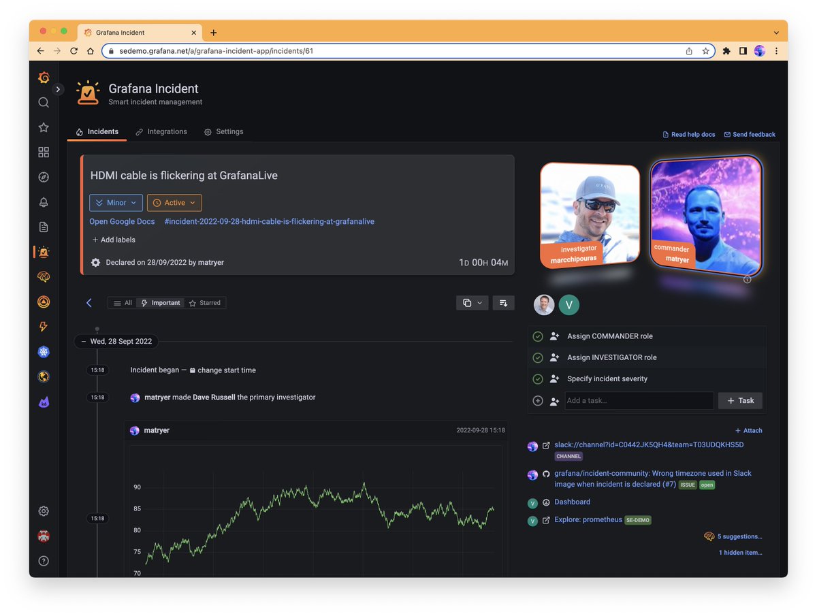
Task: Open a new browser tab with plus
Action: point(213,33)
